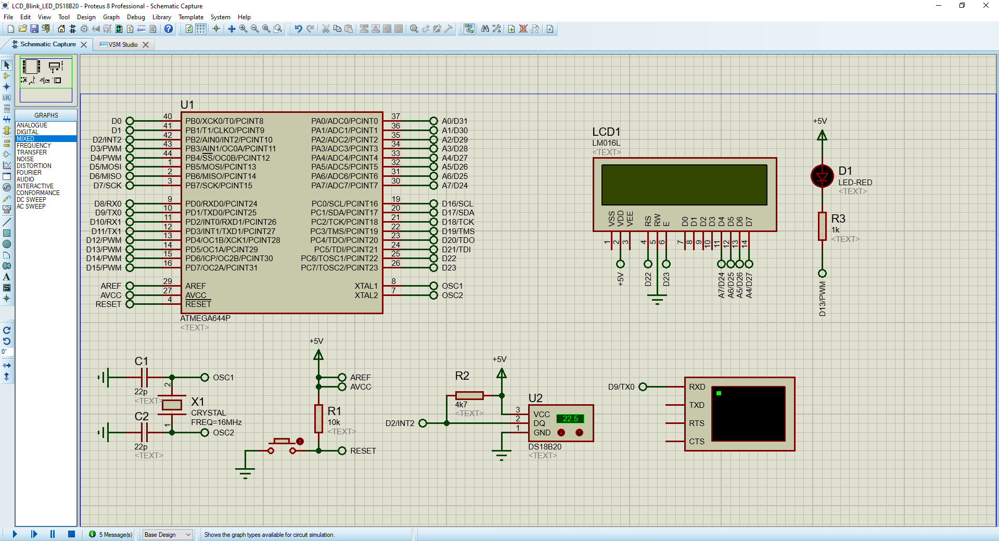Cut selected objects with scissors icon
The width and height of the screenshot is (999, 541).
pos(326,29)
